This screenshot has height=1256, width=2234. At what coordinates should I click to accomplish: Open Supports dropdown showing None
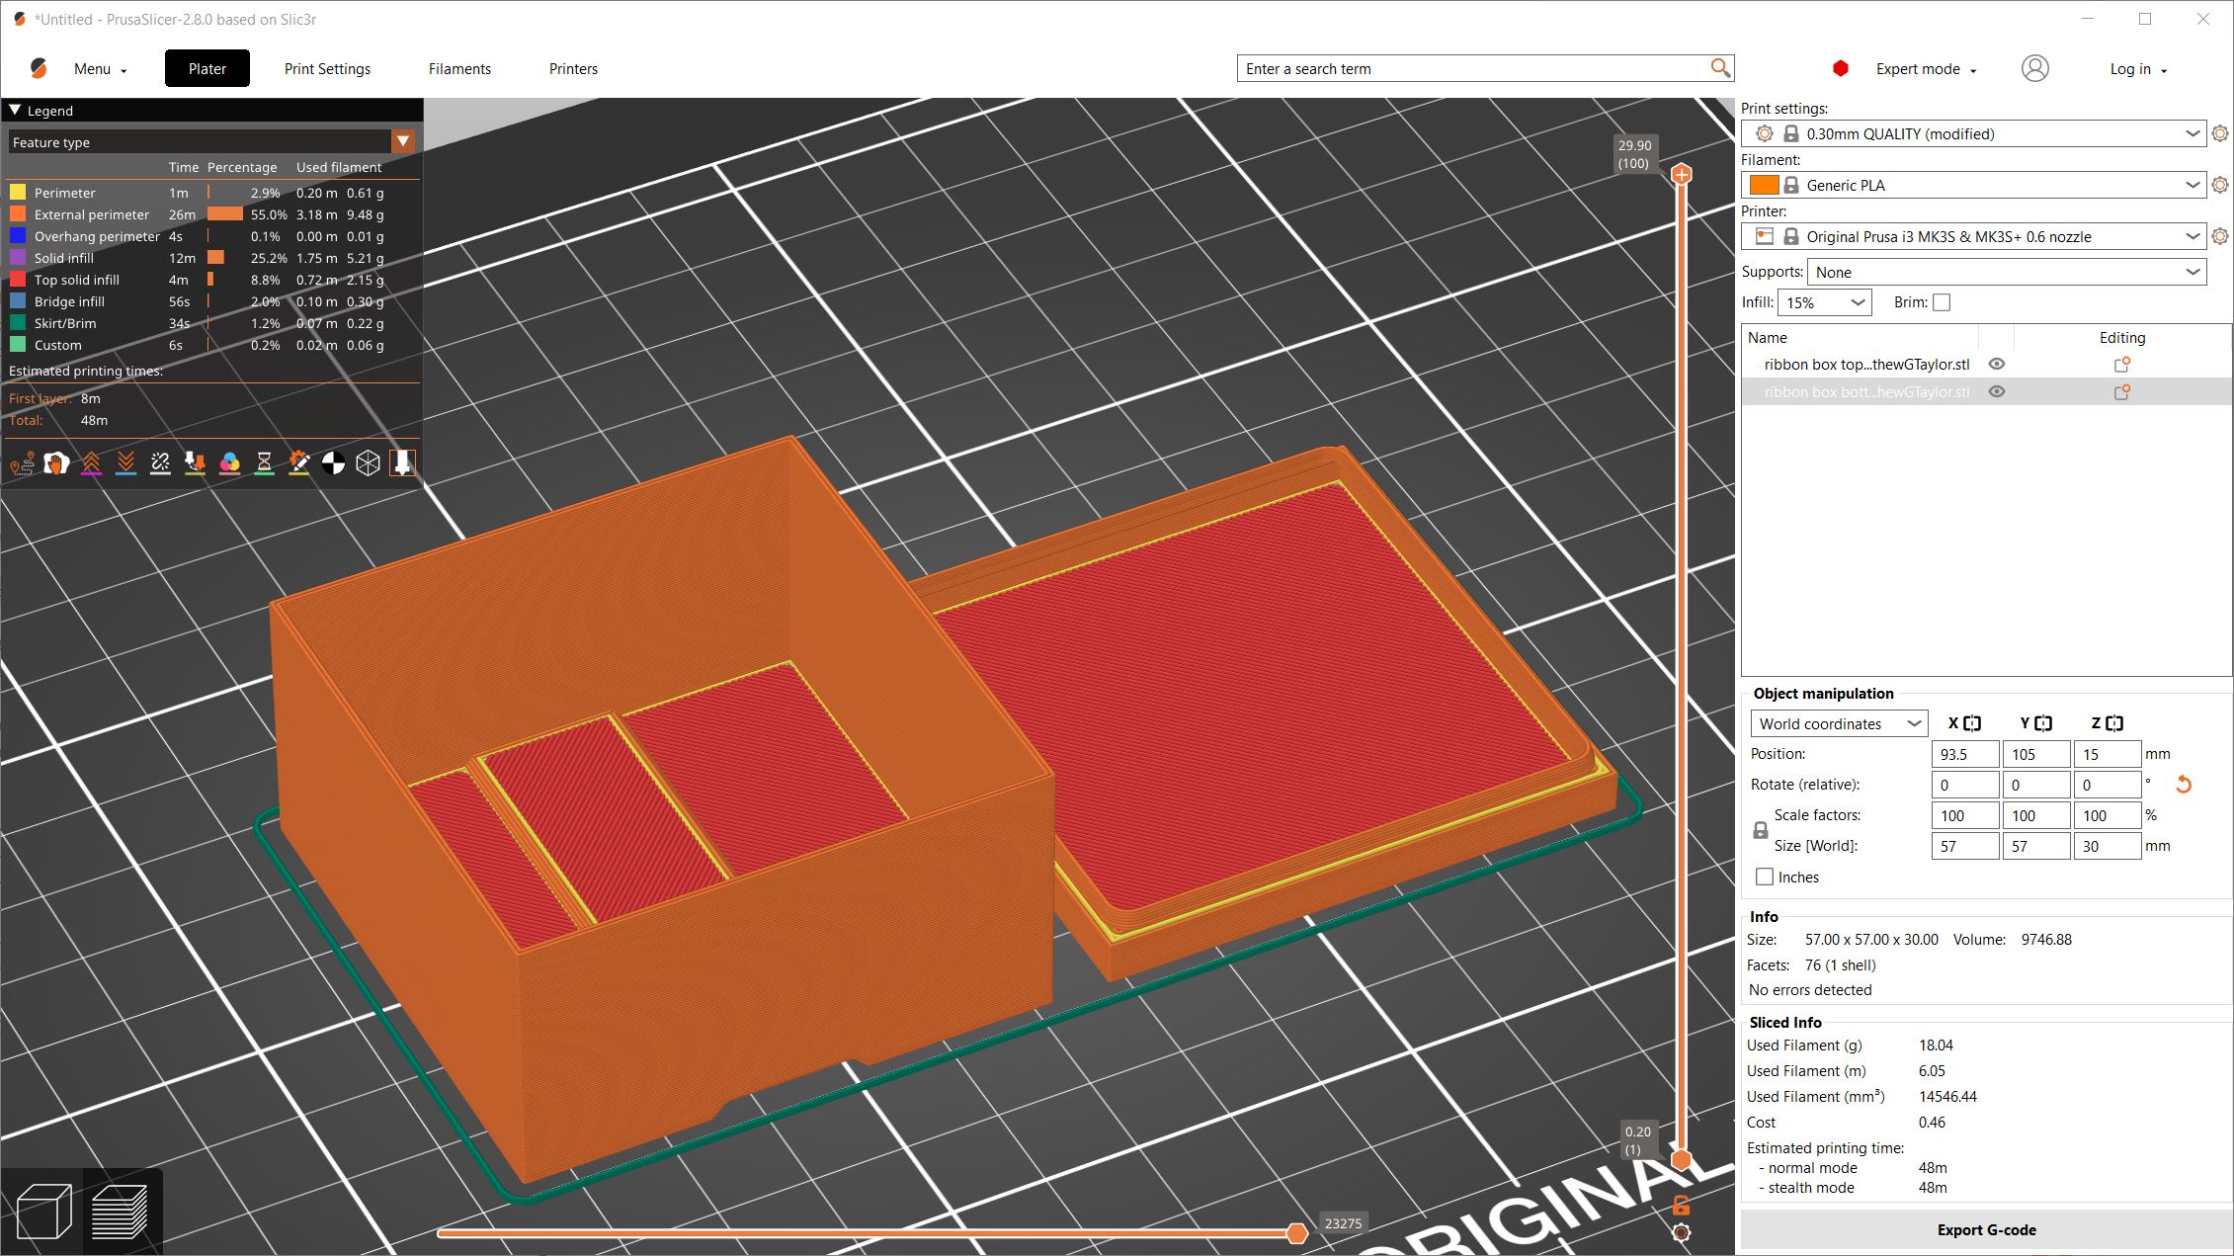[x=2007, y=272]
